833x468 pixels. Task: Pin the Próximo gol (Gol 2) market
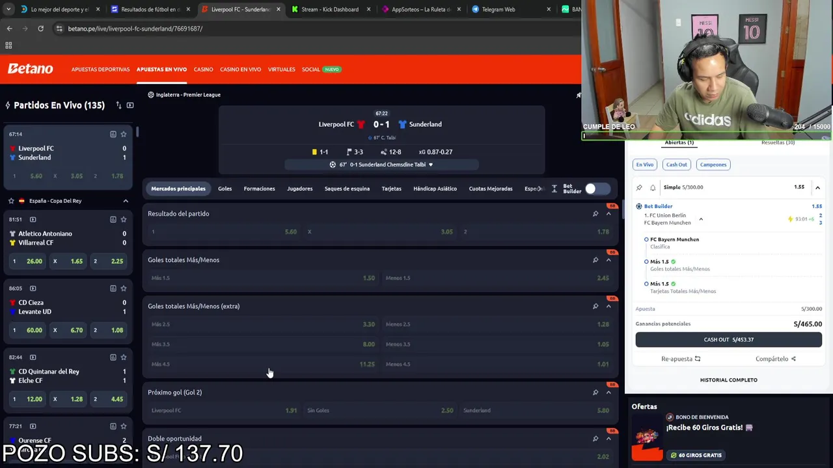tap(595, 392)
